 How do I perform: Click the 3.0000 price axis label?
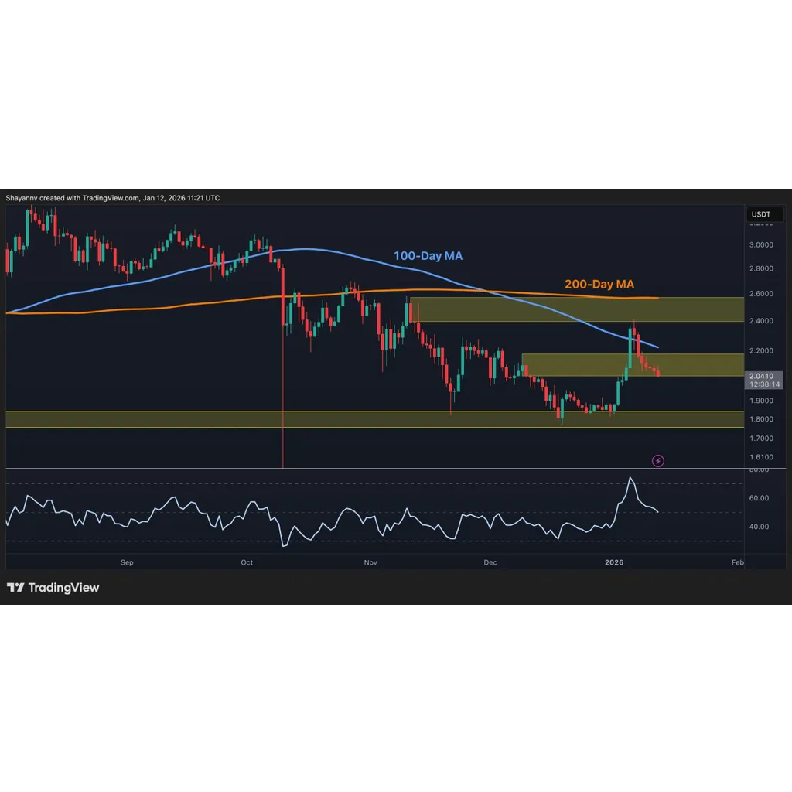(761, 245)
